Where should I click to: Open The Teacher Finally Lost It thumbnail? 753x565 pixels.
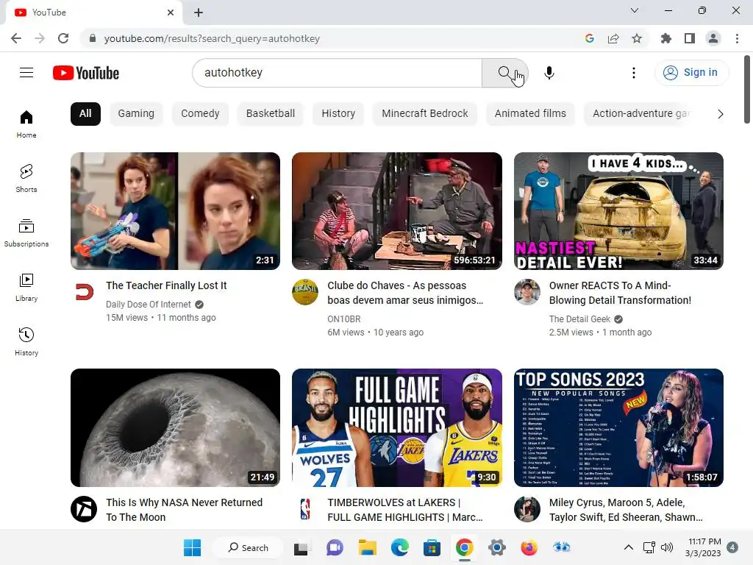point(175,211)
